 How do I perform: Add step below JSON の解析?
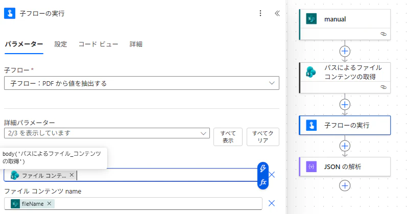point(345,186)
